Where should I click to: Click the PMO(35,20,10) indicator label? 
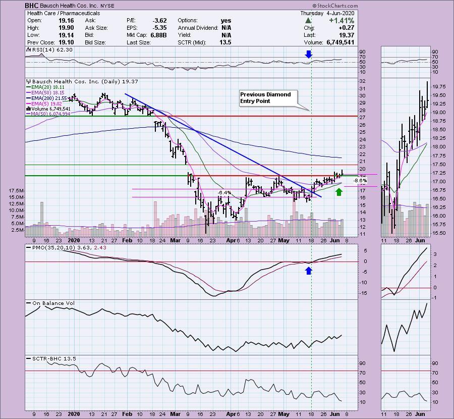tap(69, 248)
